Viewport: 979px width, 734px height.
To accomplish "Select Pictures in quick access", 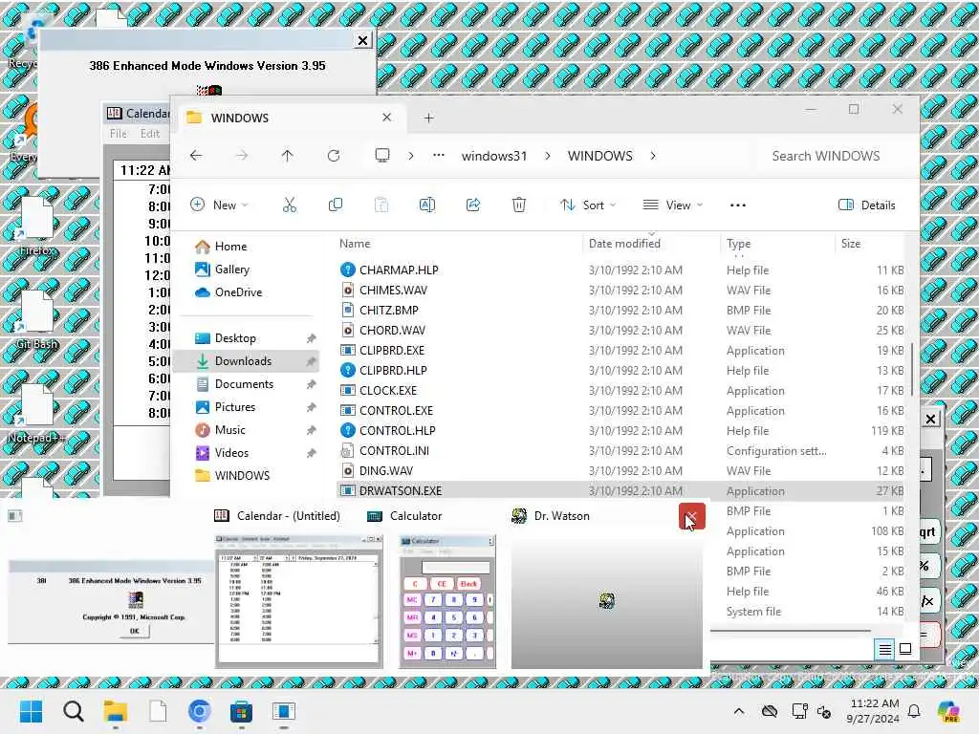I will [x=247, y=407].
